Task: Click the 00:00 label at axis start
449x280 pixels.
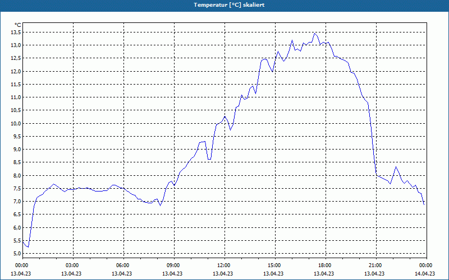Action: point(21,265)
